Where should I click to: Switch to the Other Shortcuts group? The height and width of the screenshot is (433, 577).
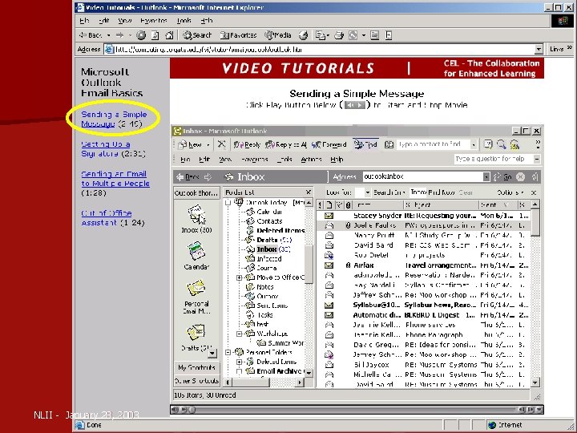coord(196,381)
